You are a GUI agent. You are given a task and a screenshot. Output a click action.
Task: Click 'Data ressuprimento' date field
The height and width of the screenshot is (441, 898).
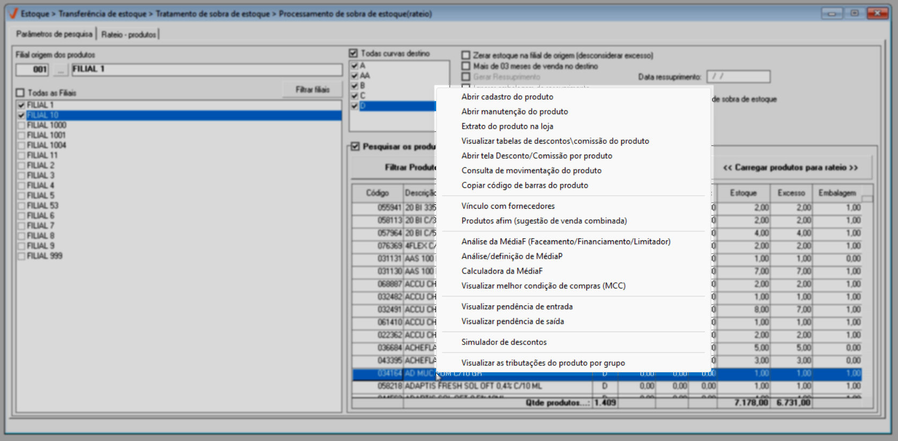click(738, 77)
